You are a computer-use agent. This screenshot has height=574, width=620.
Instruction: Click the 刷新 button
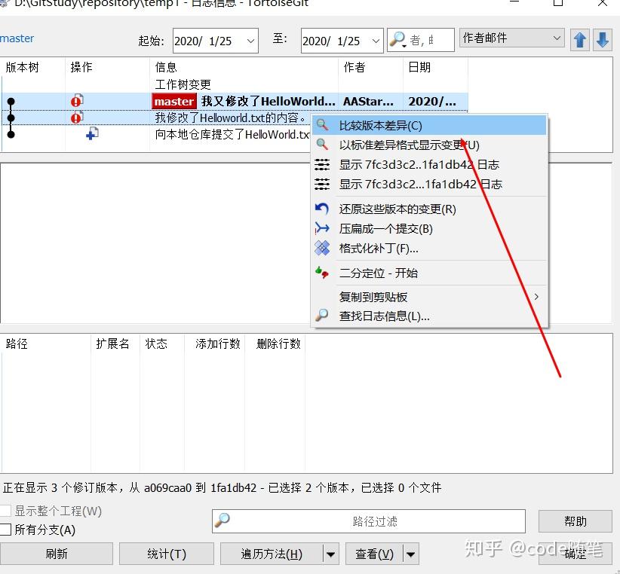click(x=56, y=554)
